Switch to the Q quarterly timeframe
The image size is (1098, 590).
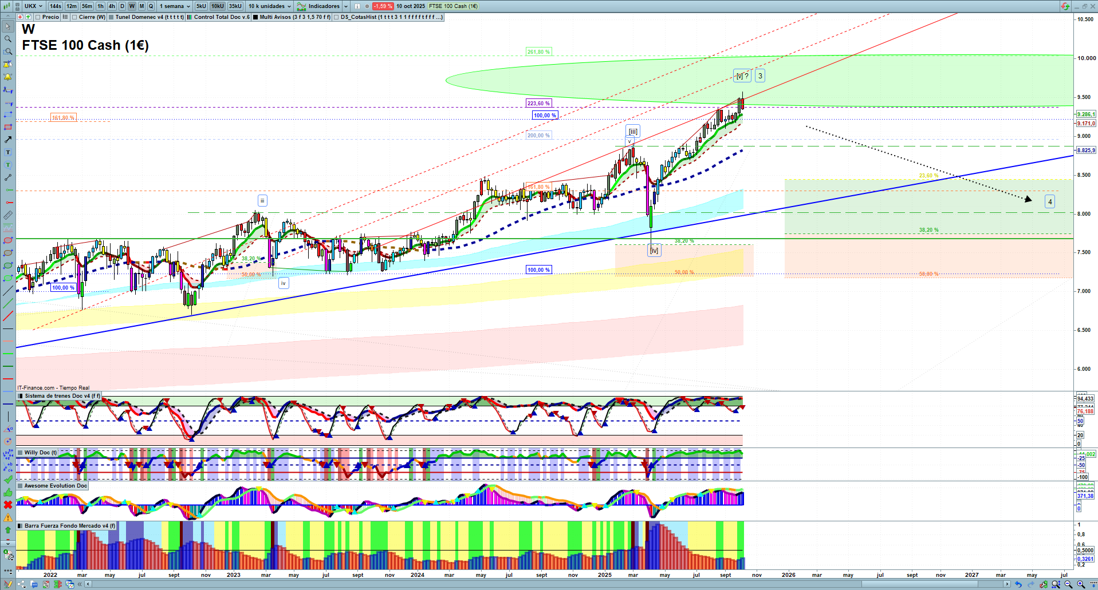(151, 6)
